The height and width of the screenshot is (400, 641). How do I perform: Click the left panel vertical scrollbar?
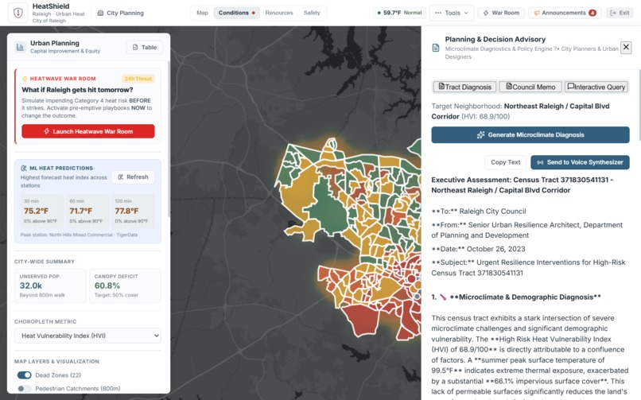169,139
